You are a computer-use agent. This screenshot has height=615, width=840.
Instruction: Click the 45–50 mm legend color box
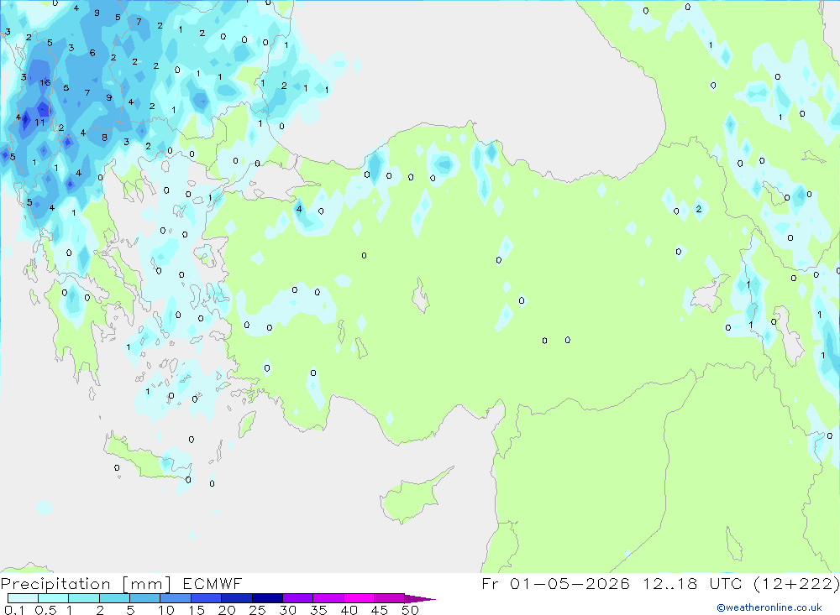390,598
